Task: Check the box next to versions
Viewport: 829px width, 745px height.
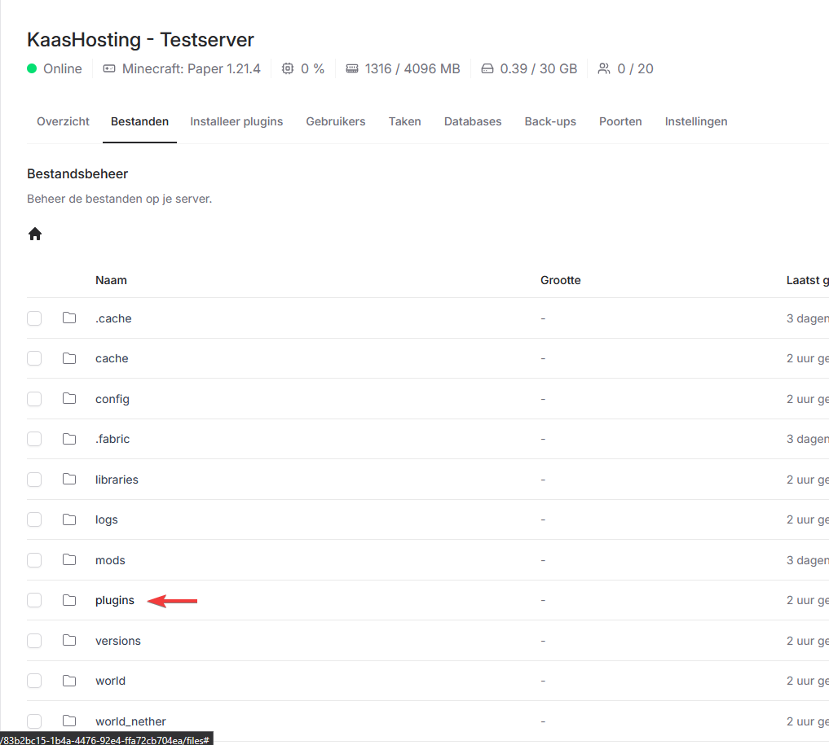Action: 34,641
